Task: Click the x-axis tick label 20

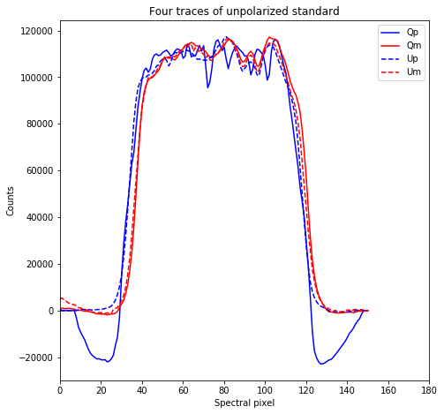Action: 102,390
